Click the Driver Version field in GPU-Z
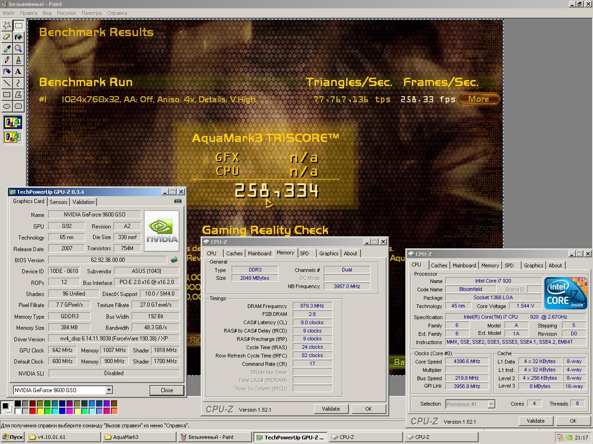 (x=114, y=339)
